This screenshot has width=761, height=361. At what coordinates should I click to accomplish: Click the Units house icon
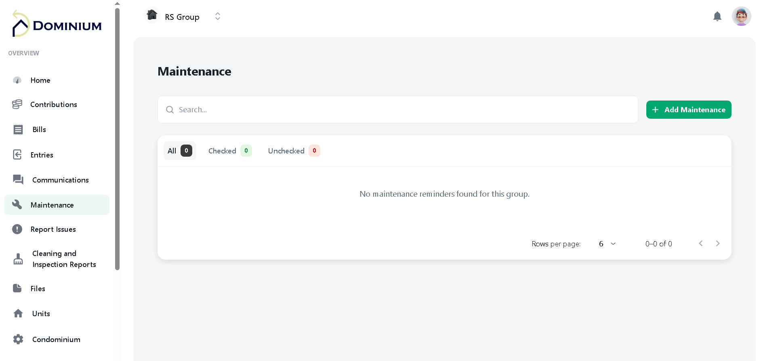coord(18,313)
